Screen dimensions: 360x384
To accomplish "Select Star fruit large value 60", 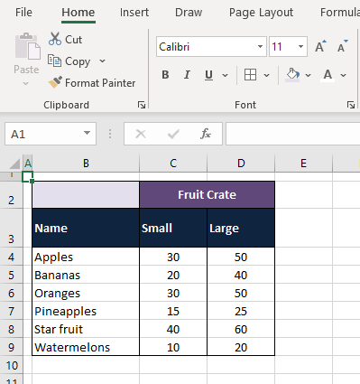I will (x=241, y=329).
